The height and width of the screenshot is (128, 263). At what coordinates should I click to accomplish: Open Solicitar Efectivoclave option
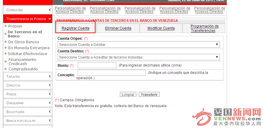(27, 54)
